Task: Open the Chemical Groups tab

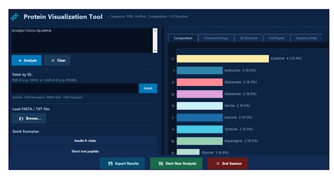Action: [x=216, y=38]
